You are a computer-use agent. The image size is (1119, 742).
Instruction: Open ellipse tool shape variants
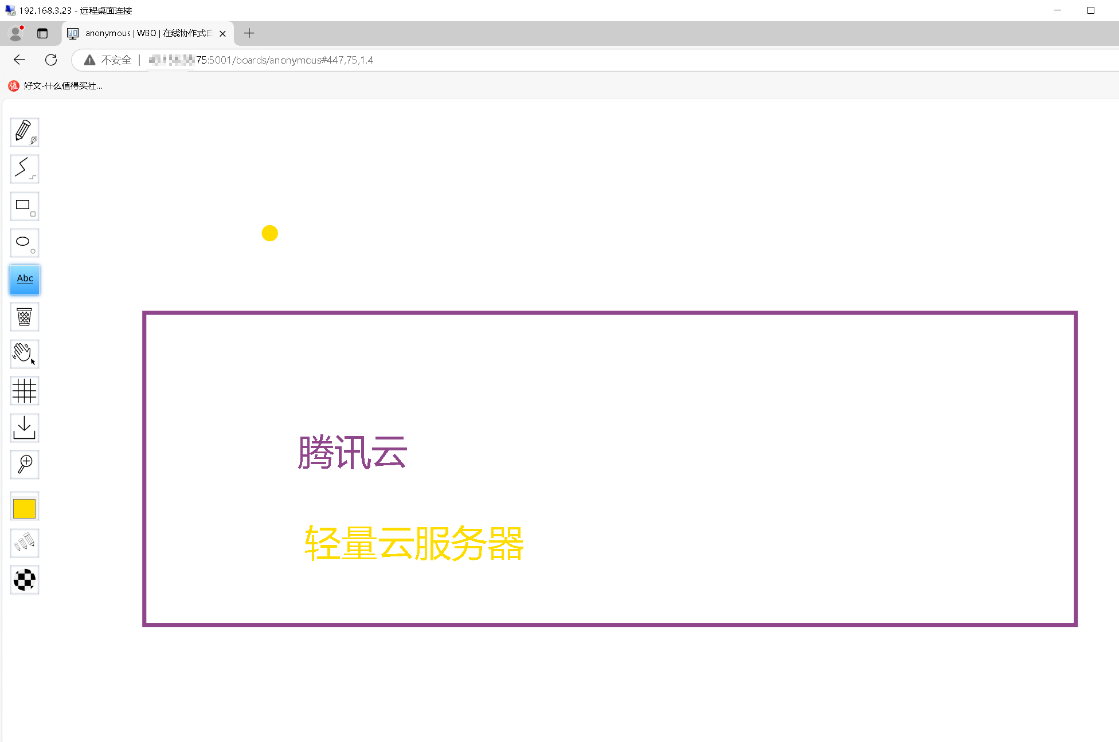pos(33,251)
